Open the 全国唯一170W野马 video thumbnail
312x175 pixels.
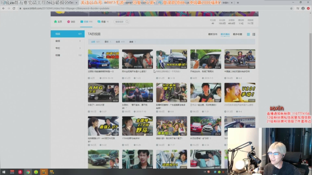[x=137, y=126]
